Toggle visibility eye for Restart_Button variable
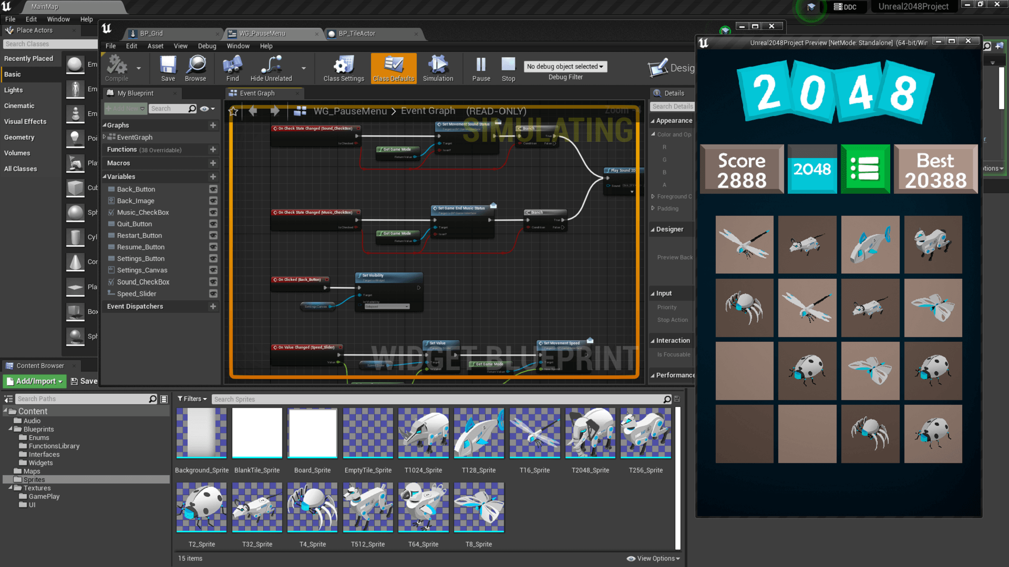 [x=213, y=236]
